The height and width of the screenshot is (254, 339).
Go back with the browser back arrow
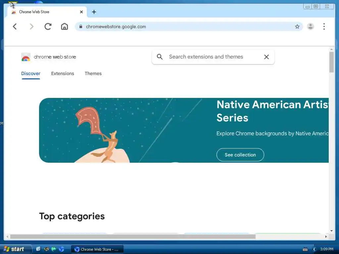(x=15, y=26)
